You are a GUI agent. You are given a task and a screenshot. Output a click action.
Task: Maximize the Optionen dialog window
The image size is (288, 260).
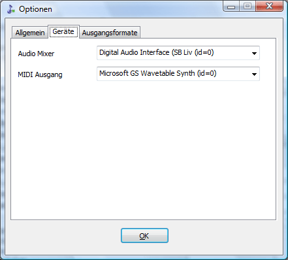tap(248, 6)
